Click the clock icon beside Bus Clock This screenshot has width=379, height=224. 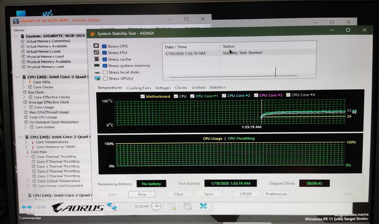pos(25,92)
